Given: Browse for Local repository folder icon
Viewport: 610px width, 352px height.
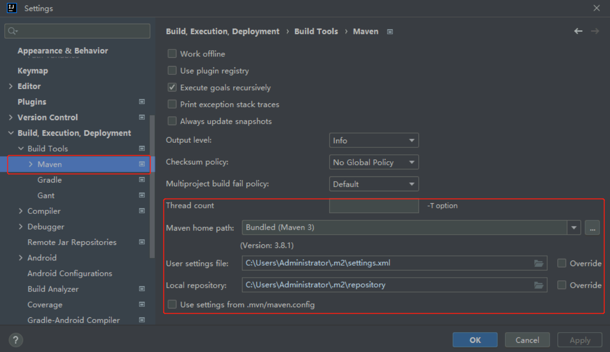Looking at the screenshot, I should tap(538, 285).
